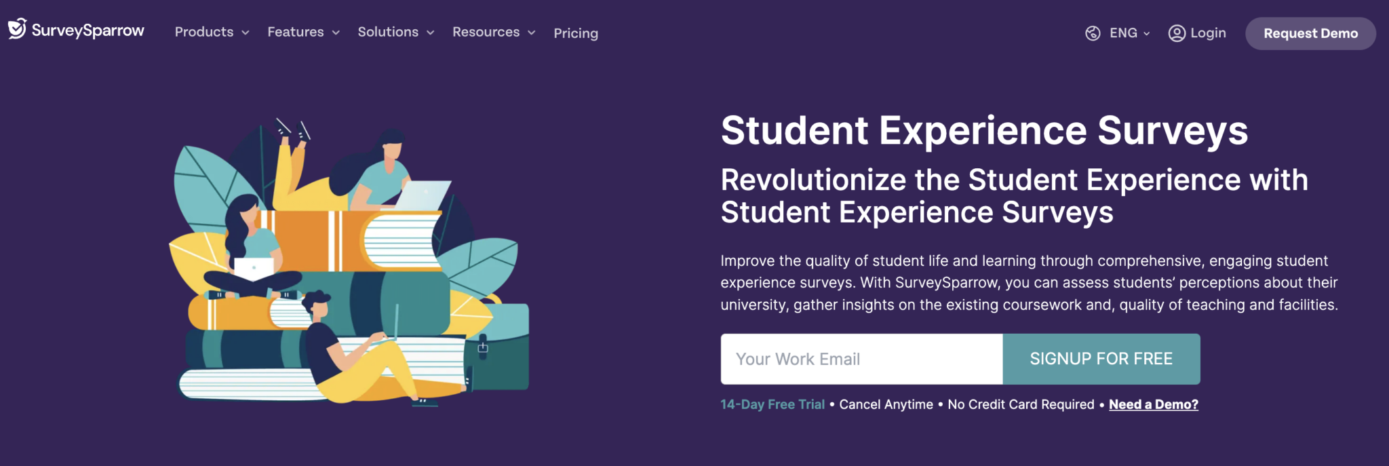Viewport: 1389px width, 466px height.
Task: Open the Solutions dropdown
Action: [x=431, y=32]
